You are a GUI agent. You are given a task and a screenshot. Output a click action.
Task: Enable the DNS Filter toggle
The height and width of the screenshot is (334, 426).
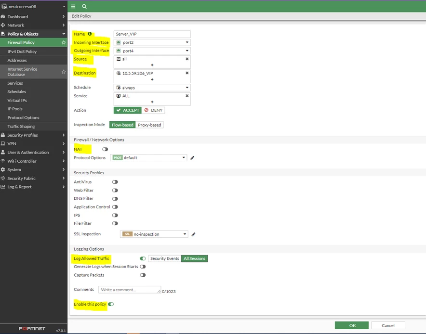pyautogui.click(x=115, y=199)
